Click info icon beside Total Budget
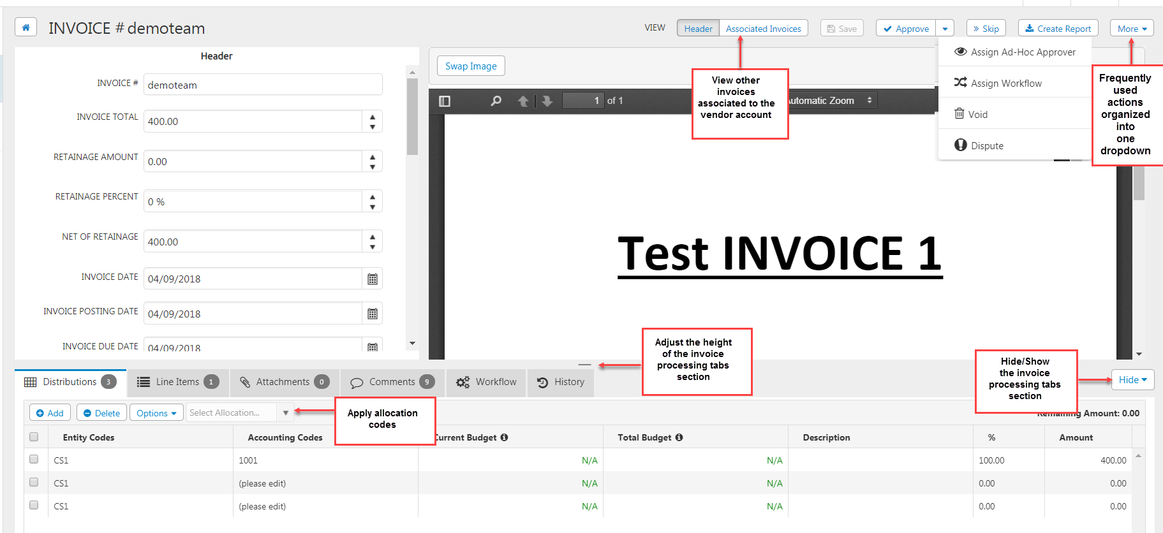Viewport: 1163px width, 533px height. (x=679, y=437)
